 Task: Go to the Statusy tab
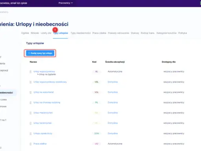click(x=135, y=33)
